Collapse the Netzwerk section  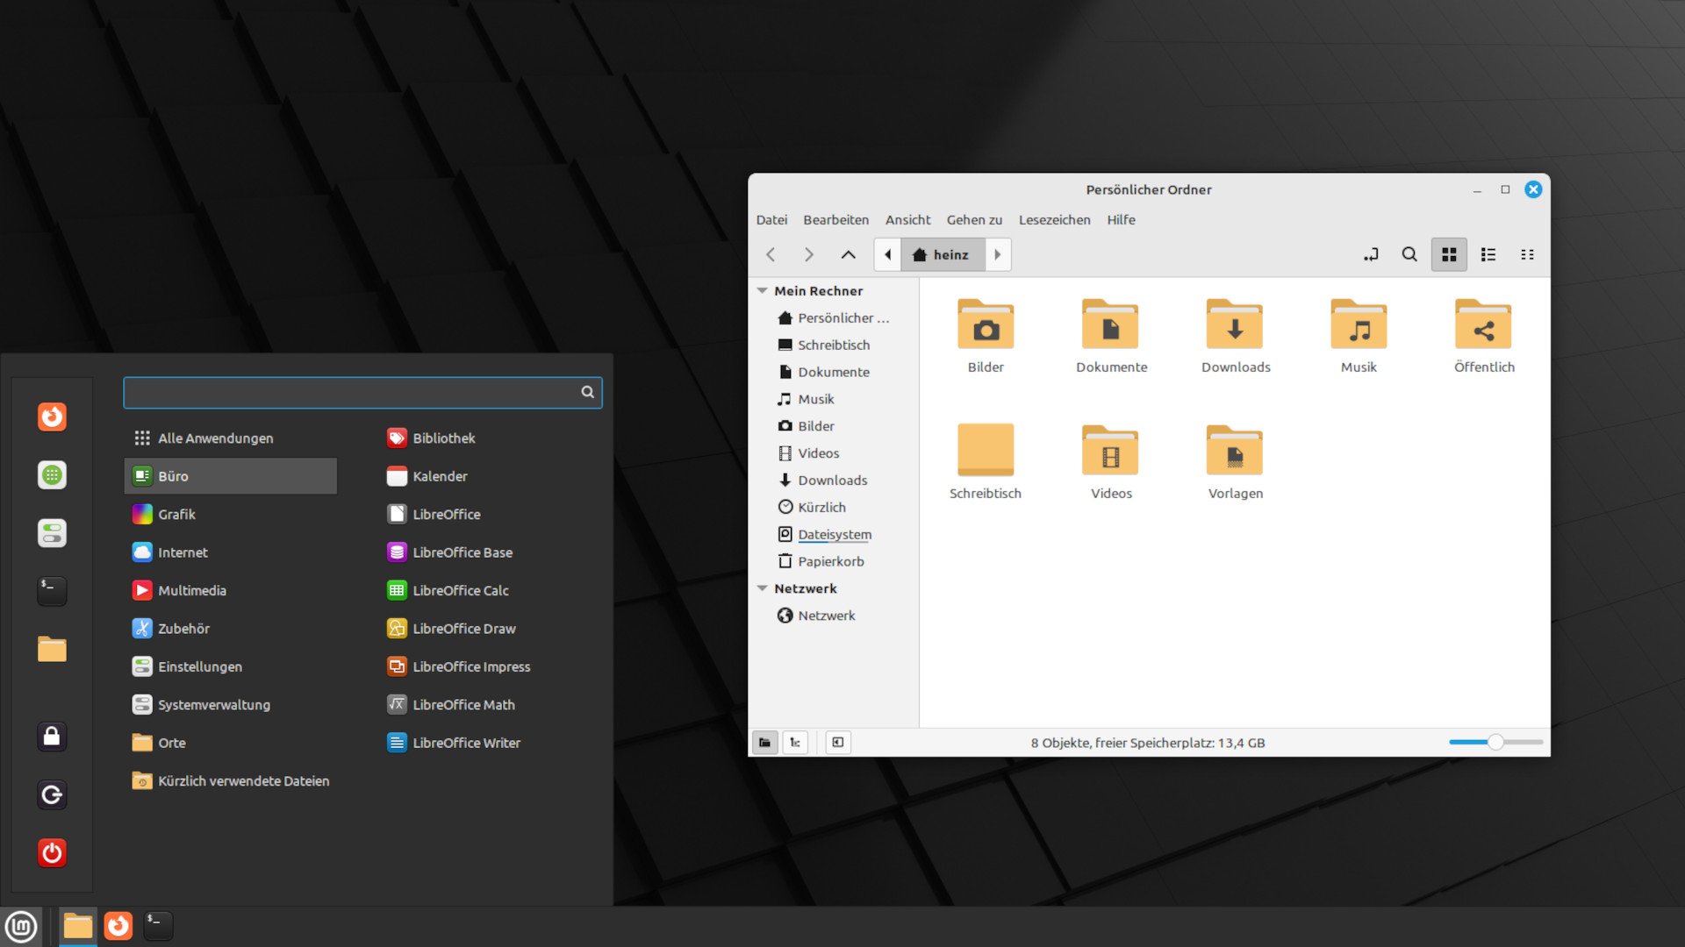pos(763,588)
